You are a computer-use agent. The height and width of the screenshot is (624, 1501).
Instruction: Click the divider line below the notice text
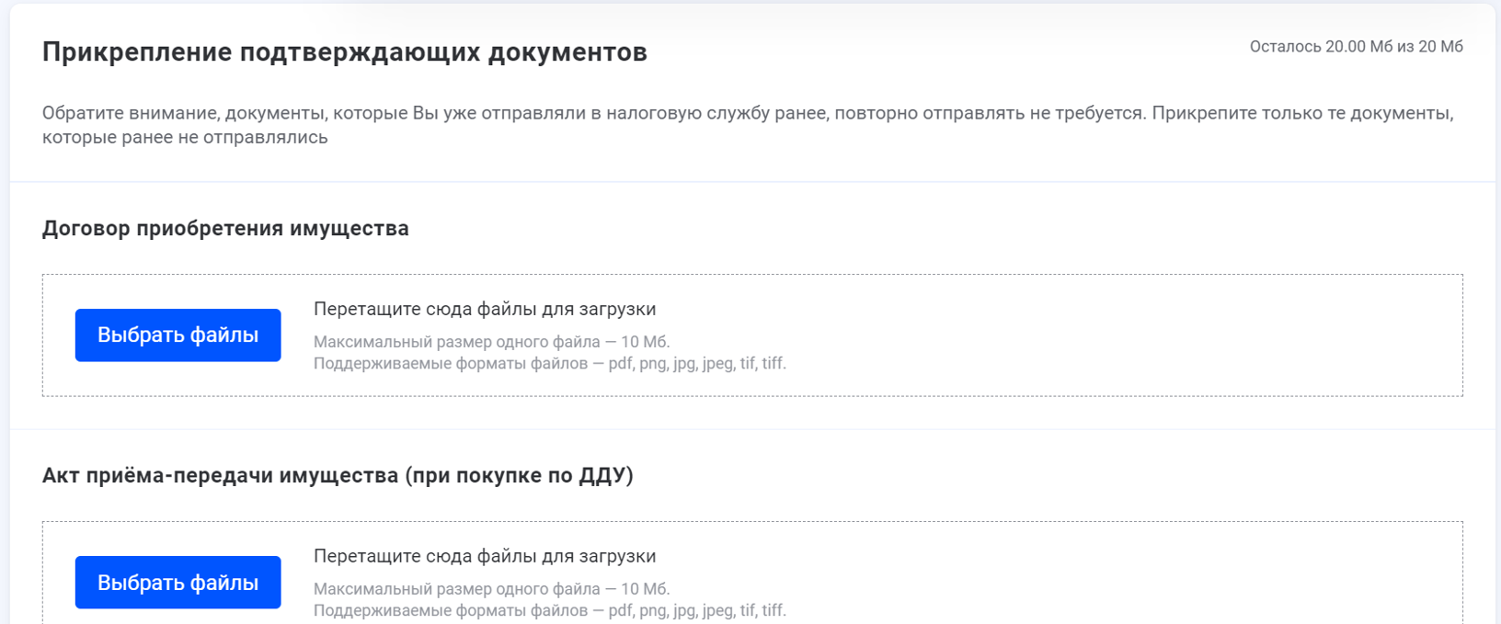pyautogui.click(x=750, y=182)
